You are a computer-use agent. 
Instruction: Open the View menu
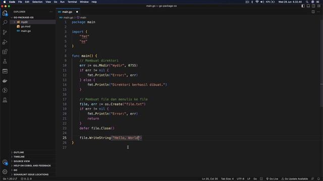48,2
